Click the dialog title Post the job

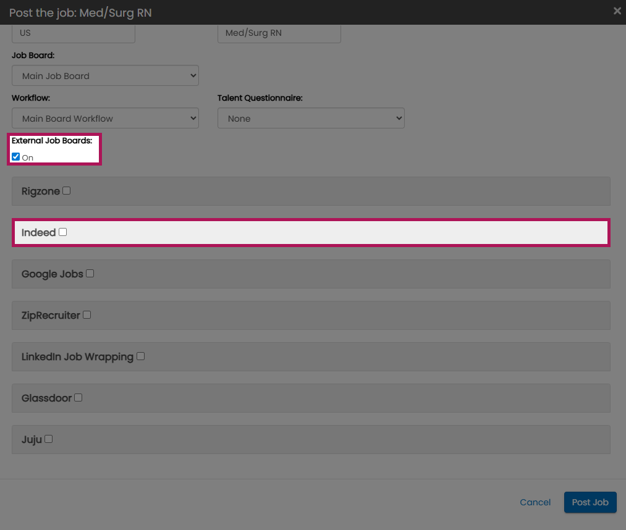(x=80, y=13)
